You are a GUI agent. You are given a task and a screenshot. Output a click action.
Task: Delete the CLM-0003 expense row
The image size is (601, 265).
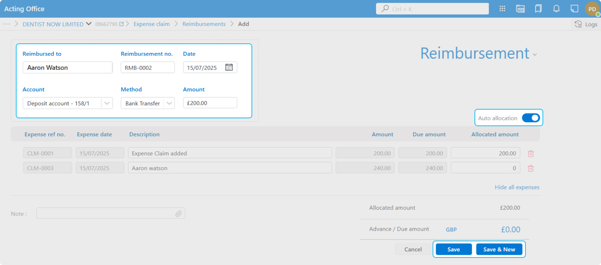tap(531, 168)
